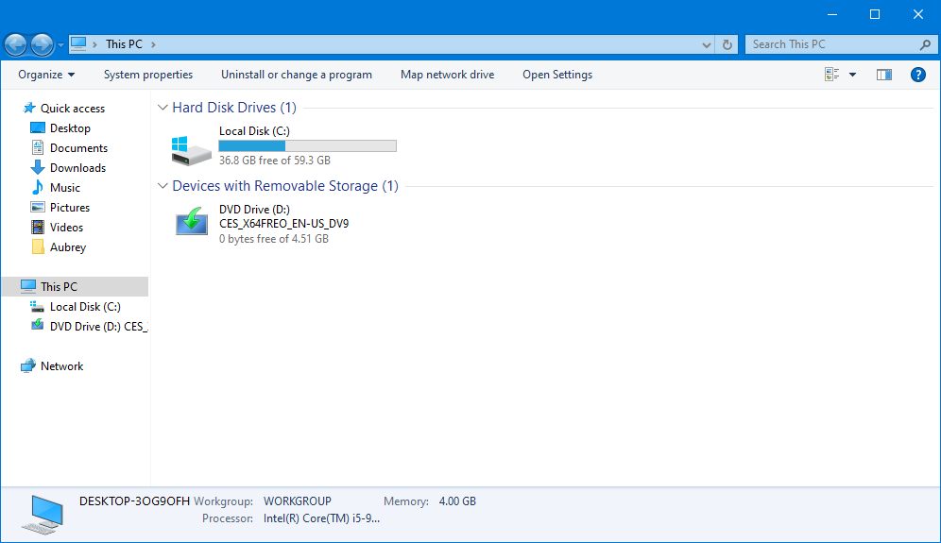The width and height of the screenshot is (941, 543).
Task: Select Quick access in navigation pane
Action: 72,108
